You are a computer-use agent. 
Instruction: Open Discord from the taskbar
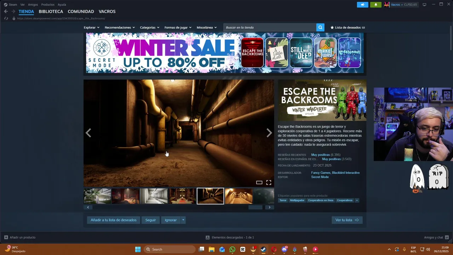coord(284,249)
